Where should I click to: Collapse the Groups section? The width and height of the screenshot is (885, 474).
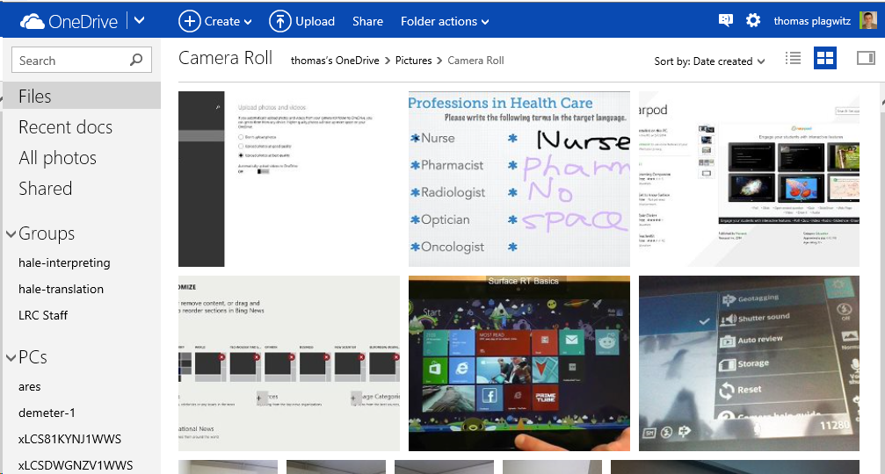click(x=11, y=234)
